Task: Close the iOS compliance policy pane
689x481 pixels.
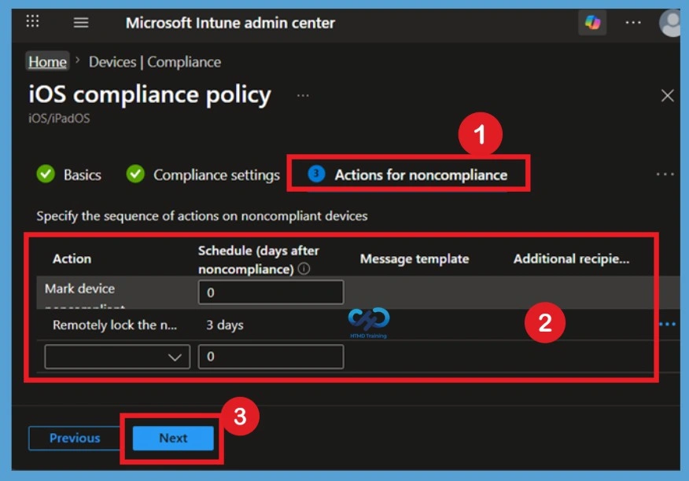Action: point(668,95)
